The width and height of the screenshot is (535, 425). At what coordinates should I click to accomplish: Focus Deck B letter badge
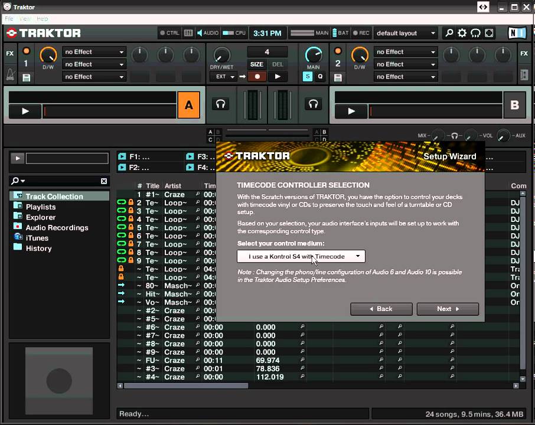point(514,105)
